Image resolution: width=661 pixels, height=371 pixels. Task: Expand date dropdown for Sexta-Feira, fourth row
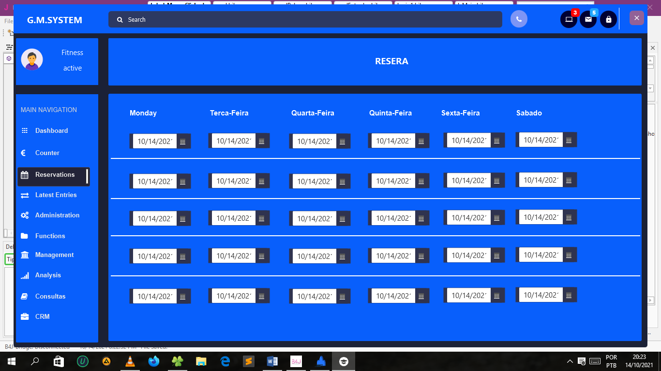tap(497, 256)
